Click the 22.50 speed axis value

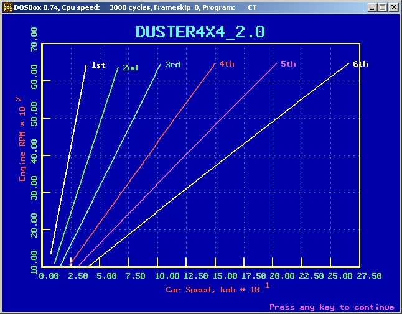click(x=311, y=276)
